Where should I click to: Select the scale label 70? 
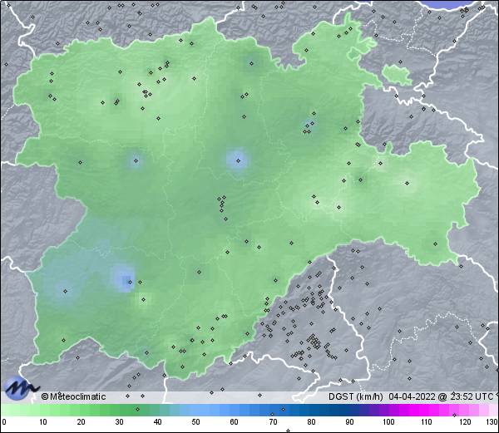[x=273, y=422]
